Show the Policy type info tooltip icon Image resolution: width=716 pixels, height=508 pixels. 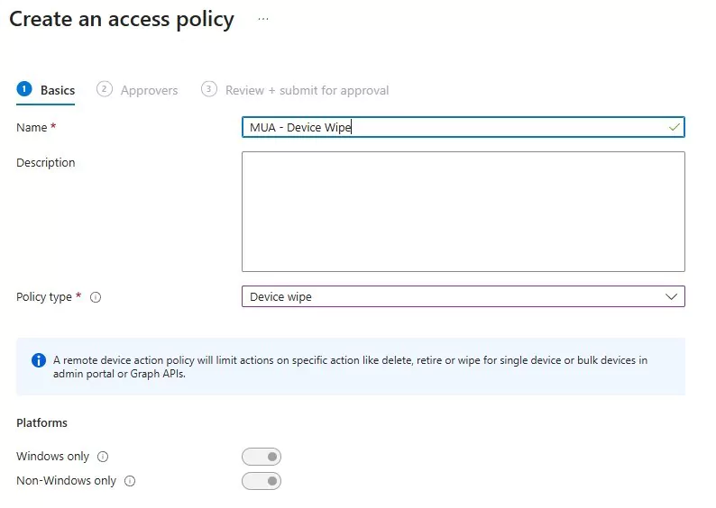tap(96, 297)
